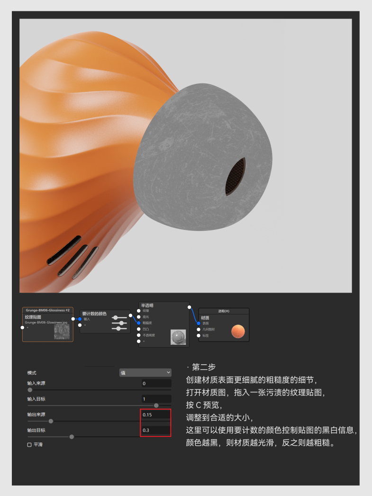Click the gray sphere preview on 半透明 node
372x496 pixels.
point(178,337)
